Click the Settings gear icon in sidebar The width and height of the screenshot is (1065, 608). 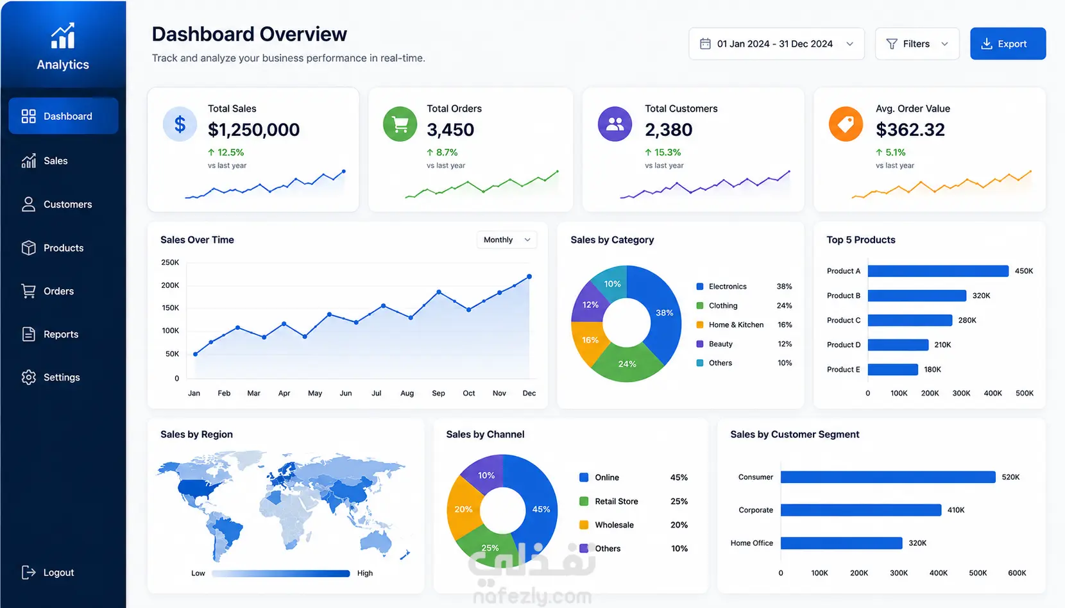point(28,377)
